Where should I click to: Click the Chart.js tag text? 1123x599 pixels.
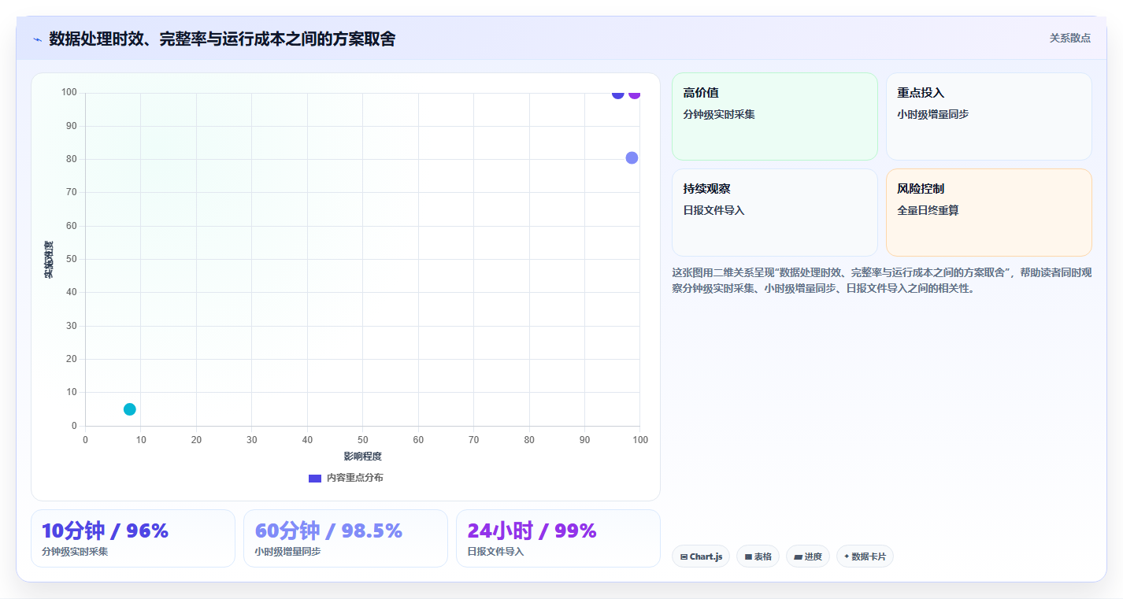[x=706, y=556]
